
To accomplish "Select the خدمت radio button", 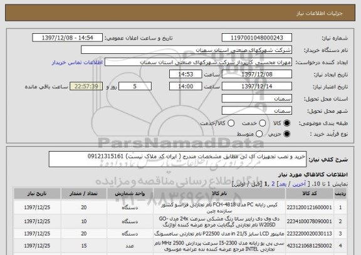I will pos(262,123).
